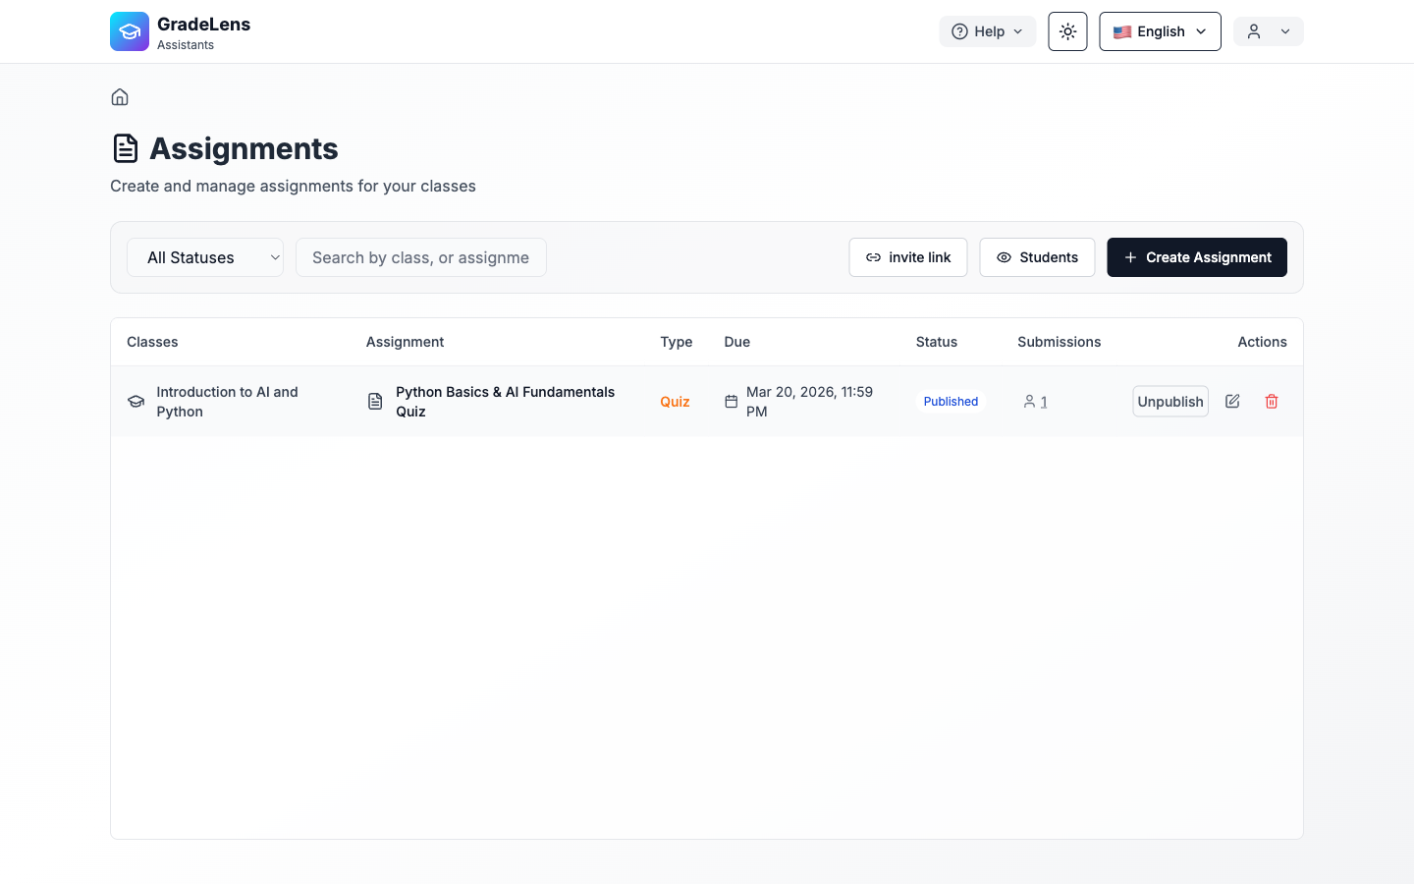The width and height of the screenshot is (1414, 884).
Task: Click the edit pencil icon for the quiz
Action: (1232, 401)
